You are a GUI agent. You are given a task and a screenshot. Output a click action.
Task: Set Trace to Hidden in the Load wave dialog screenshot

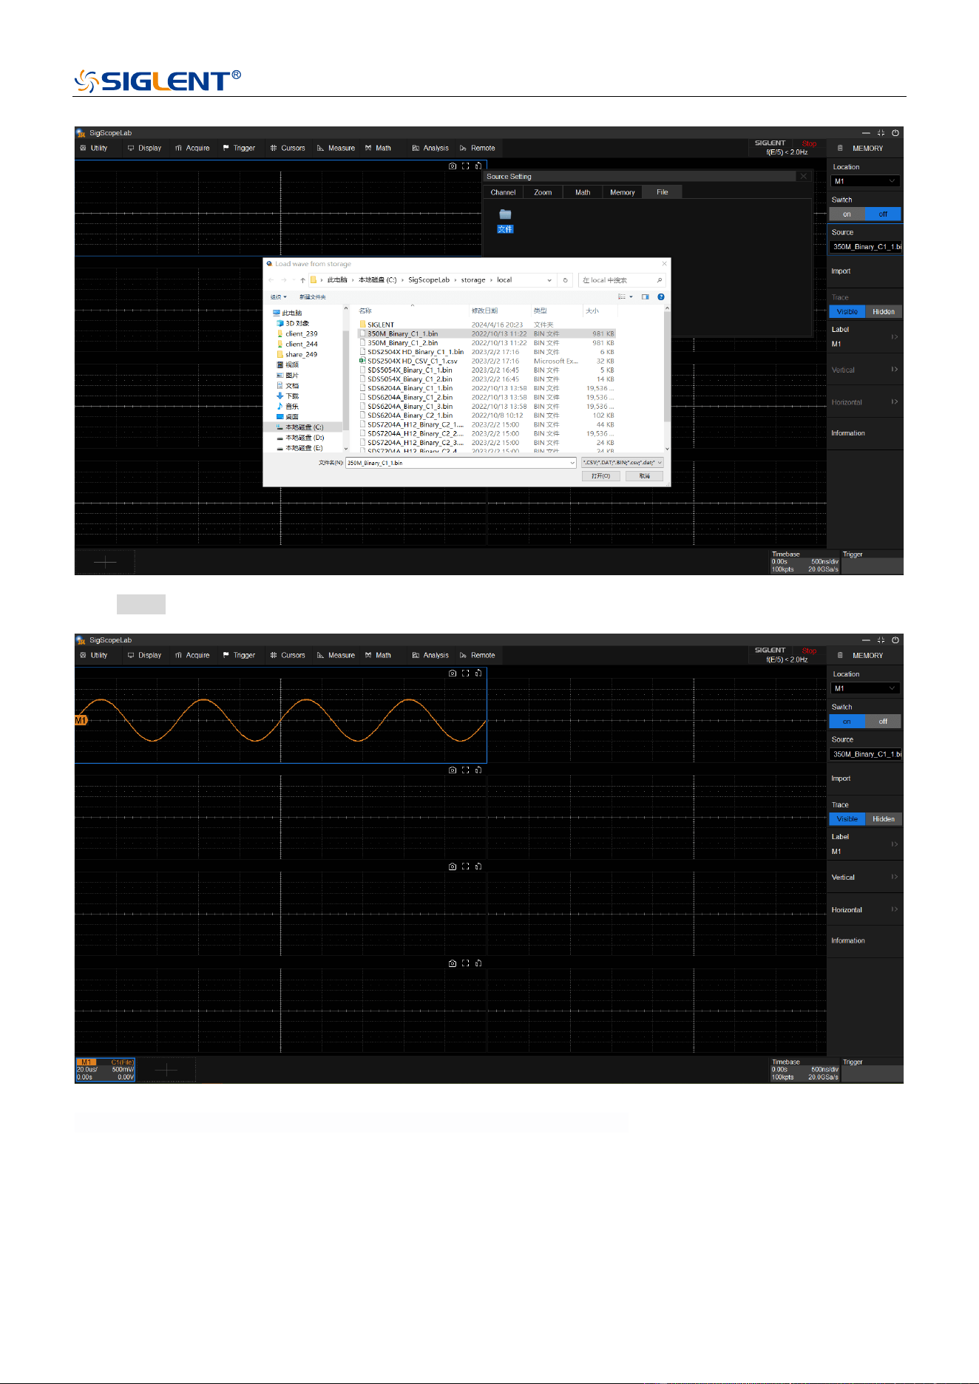pos(883,311)
